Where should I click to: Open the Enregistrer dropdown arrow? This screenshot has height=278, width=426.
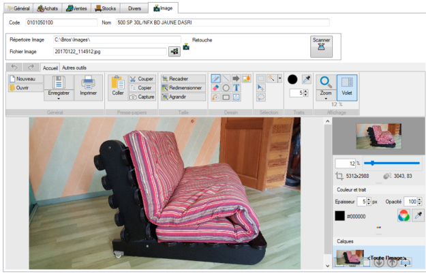(58, 98)
